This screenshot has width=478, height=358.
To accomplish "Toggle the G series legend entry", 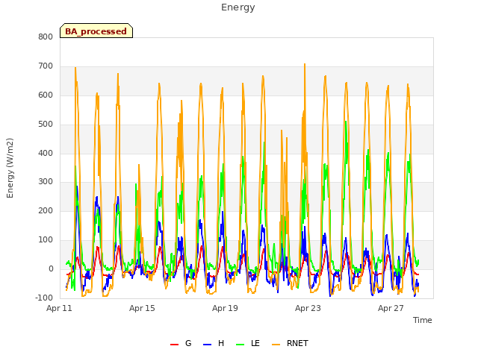I will pos(181,343).
